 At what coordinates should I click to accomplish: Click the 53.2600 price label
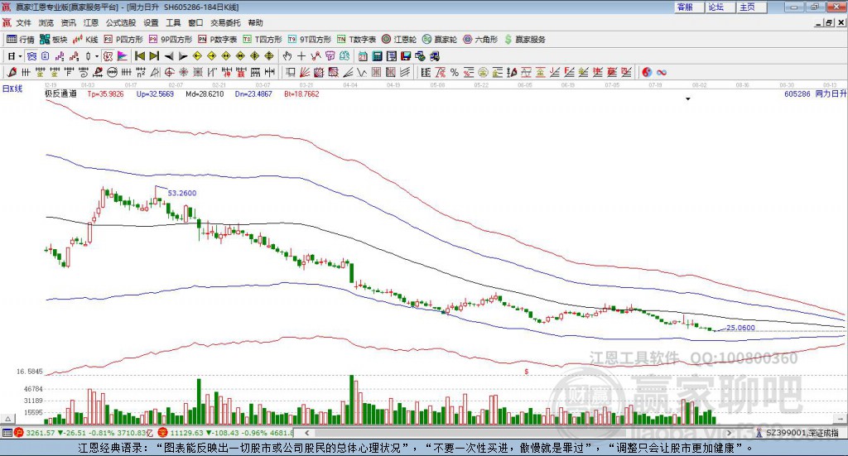coord(181,193)
